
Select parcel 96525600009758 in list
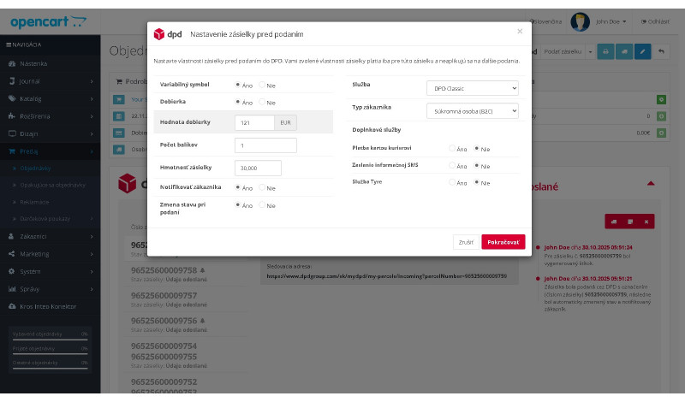coord(183,274)
